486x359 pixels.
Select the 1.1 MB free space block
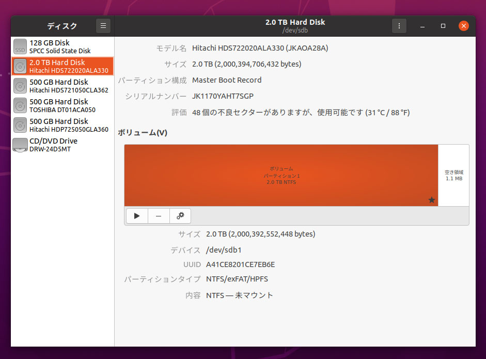pos(453,175)
